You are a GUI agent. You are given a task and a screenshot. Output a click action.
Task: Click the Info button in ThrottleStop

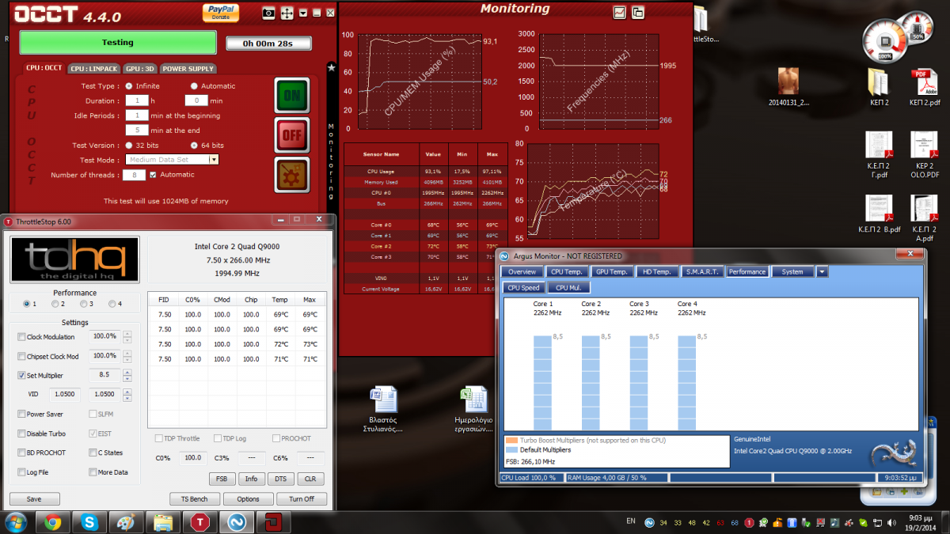click(251, 479)
